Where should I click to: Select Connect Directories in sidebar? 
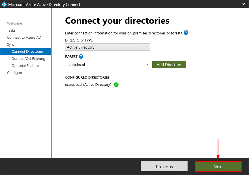click(x=27, y=52)
